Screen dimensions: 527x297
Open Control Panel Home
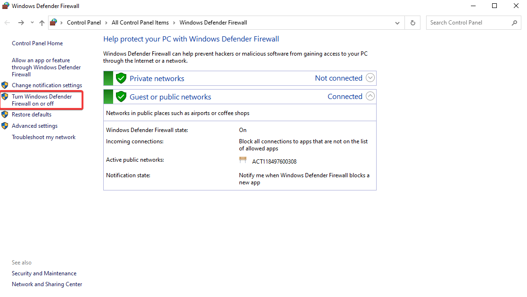point(37,43)
